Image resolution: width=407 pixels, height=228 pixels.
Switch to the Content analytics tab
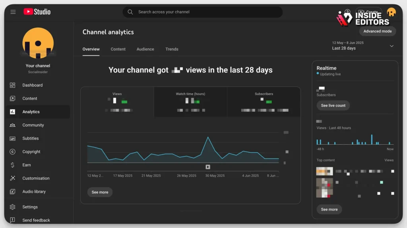tap(118, 49)
